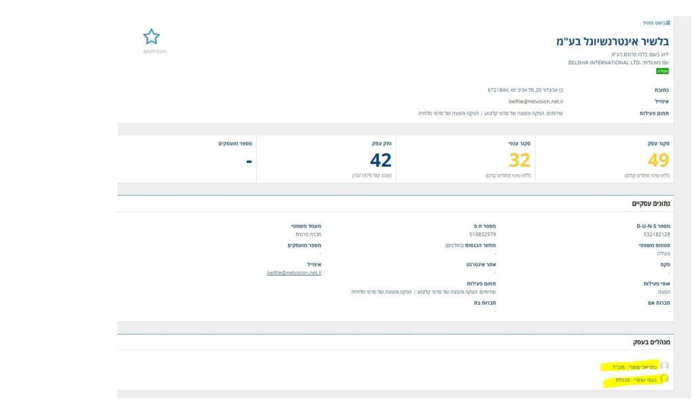Screen dimensions: 694x405
Task: Click the business score number 49
Action: [x=658, y=160]
